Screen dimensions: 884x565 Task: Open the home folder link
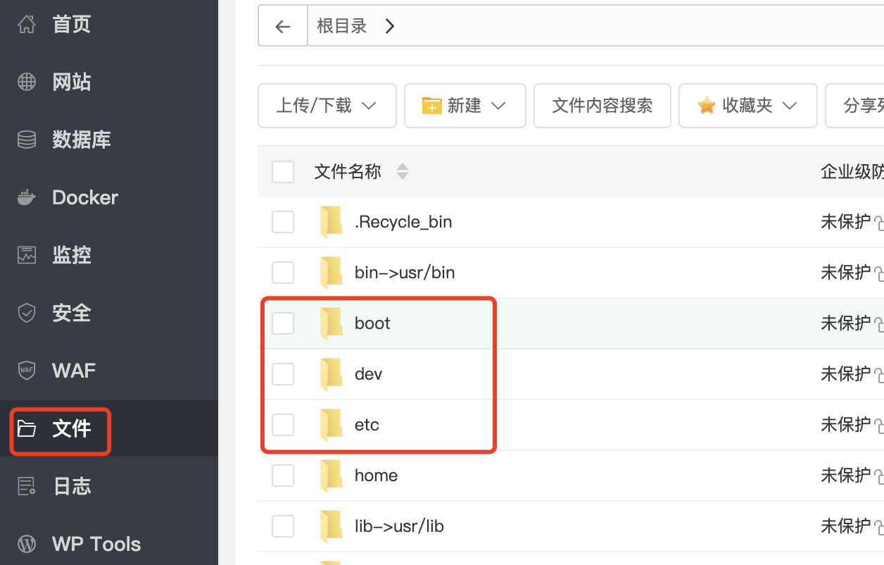pos(376,476)
